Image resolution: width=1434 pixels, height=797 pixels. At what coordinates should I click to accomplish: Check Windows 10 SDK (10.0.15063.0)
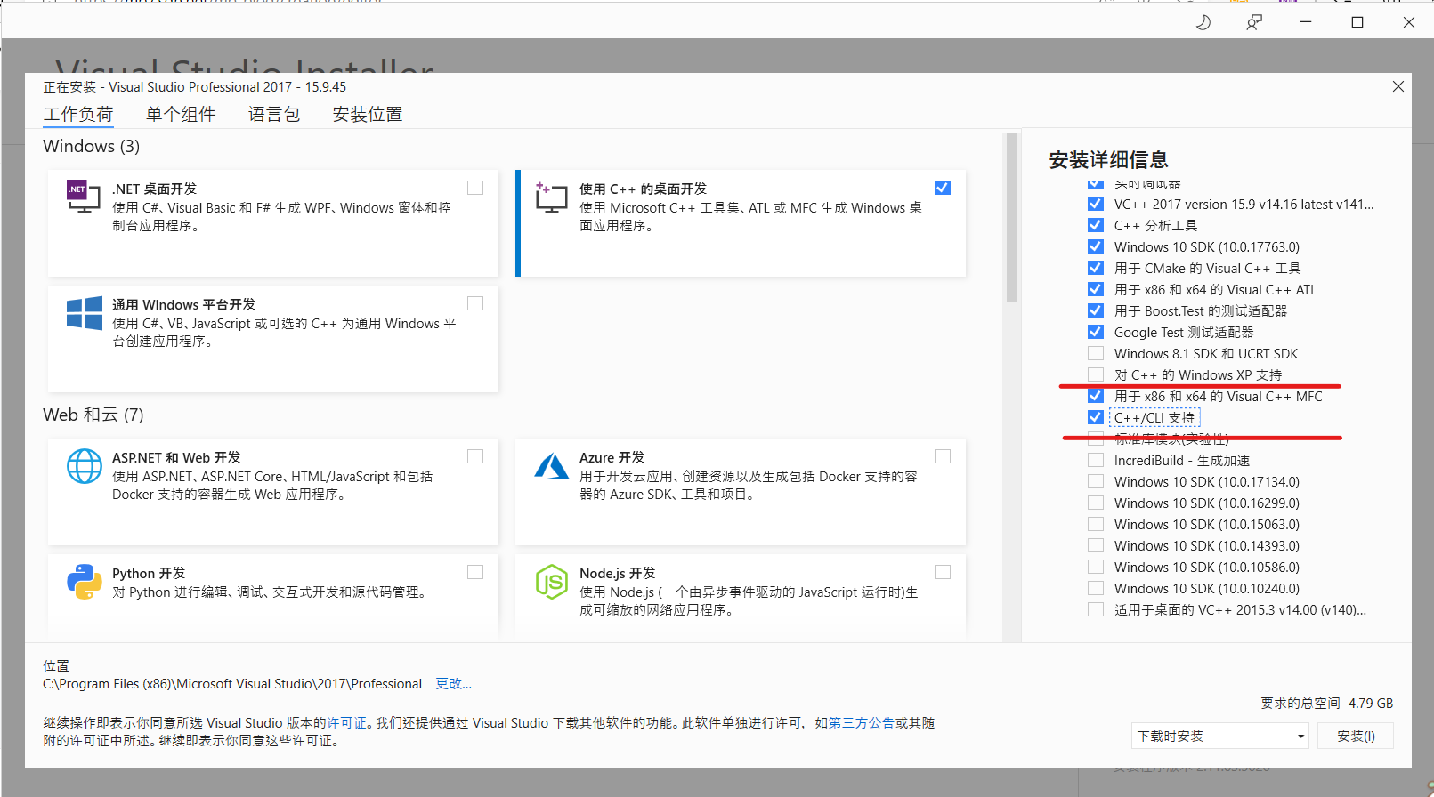(1096, 524)
